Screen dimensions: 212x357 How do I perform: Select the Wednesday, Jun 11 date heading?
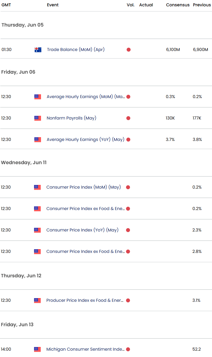24,162
